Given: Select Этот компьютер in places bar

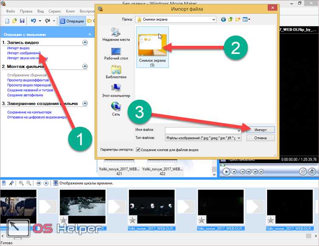Looking at the screenshot, I should coord(116,91).
